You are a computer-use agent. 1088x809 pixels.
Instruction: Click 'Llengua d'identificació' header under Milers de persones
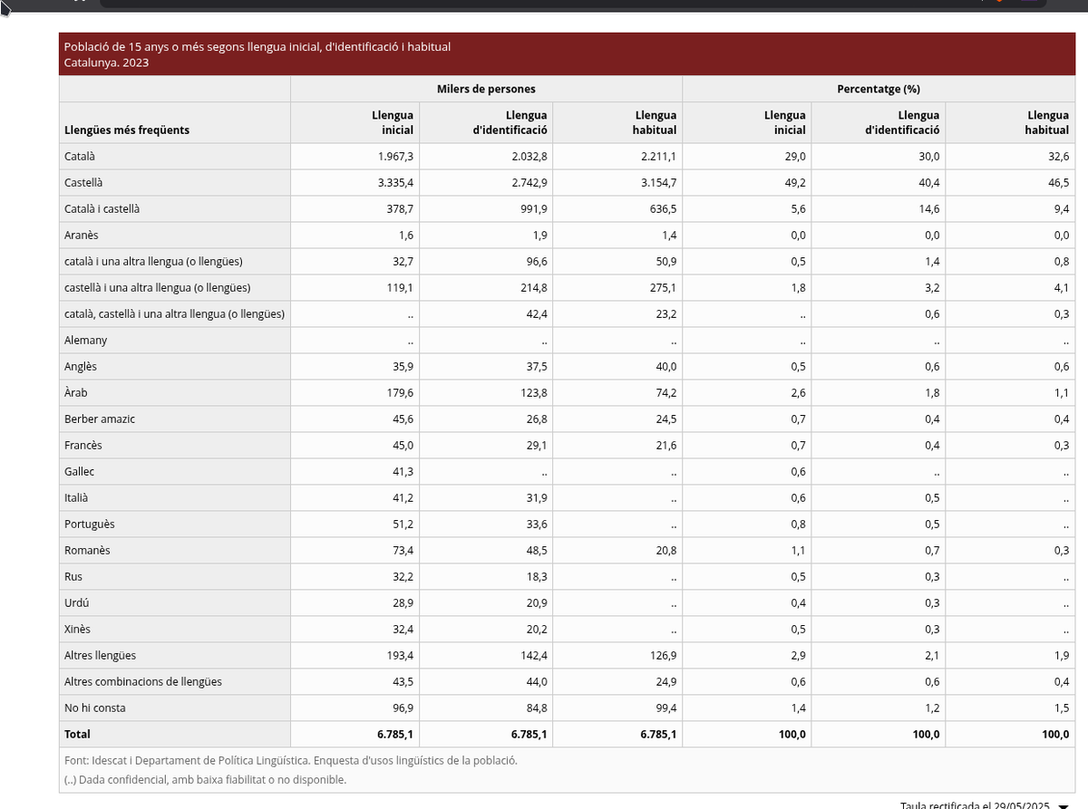click(x=510, y=122)
